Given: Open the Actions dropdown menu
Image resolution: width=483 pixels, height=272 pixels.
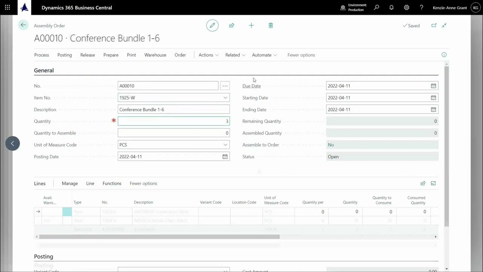Looking at the screenshot, I should [x=208, y=55].
